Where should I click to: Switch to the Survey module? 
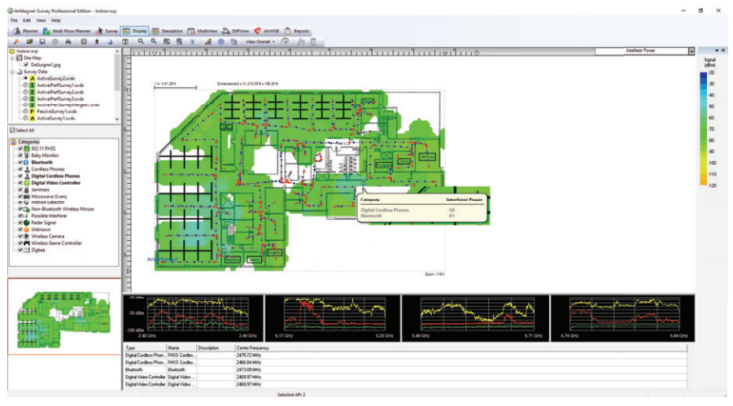[x=106, y=31]
